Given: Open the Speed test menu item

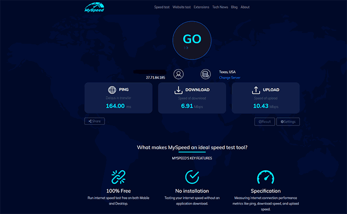Looking at the screenshot, I should pyautogui.click(x=162, y=7).
